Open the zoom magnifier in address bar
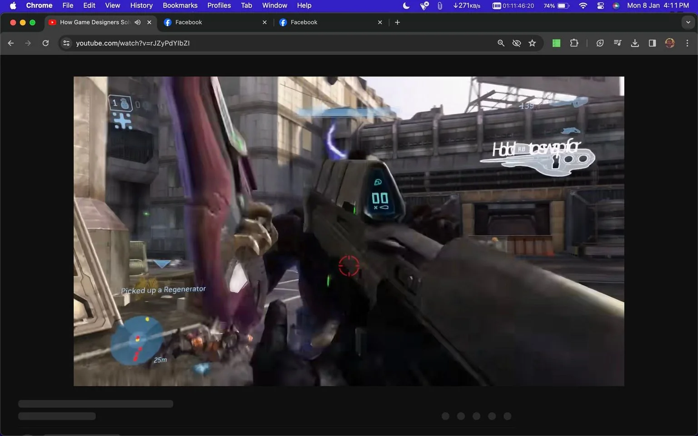Image resolution: width=698 pixels, height=436 pixels. click(x=501, y=43)
